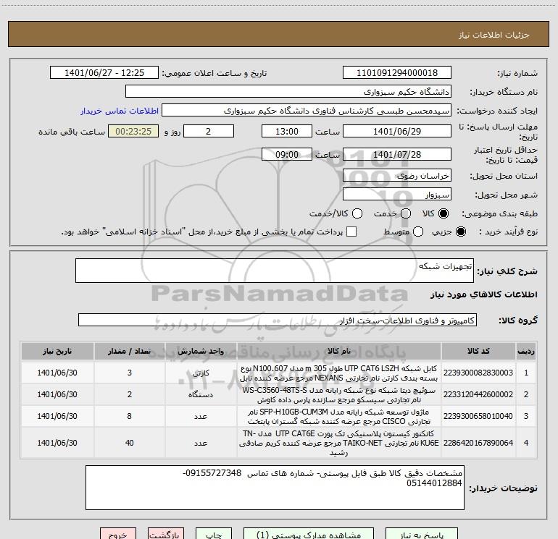This screenshot has height=539, width=558.
Task: Select the کالا radio button
Action: pyautogui.click(x=443, y=213)
